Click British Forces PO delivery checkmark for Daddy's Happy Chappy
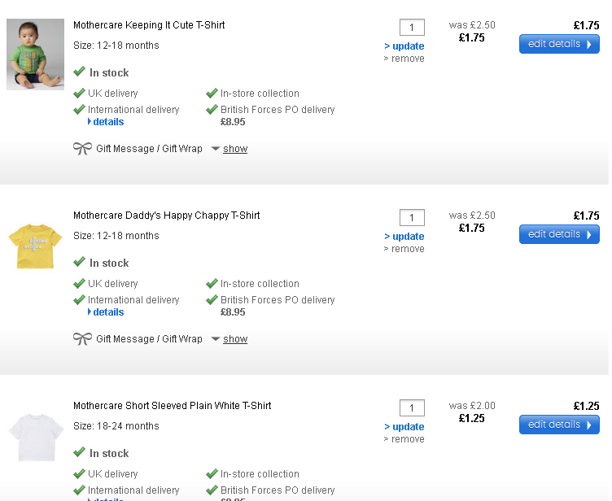612x501 pixels. [212, 300]
